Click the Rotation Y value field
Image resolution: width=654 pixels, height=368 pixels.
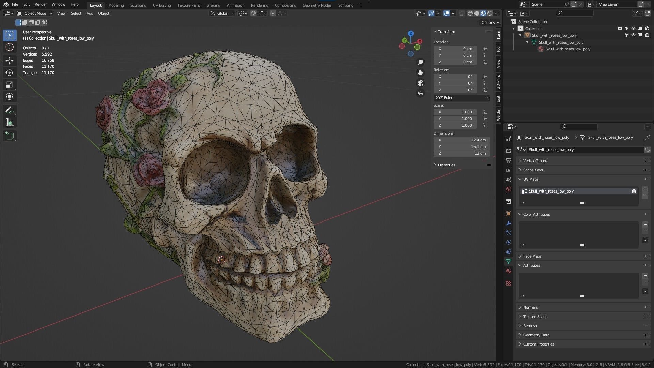tap(455, 83)
